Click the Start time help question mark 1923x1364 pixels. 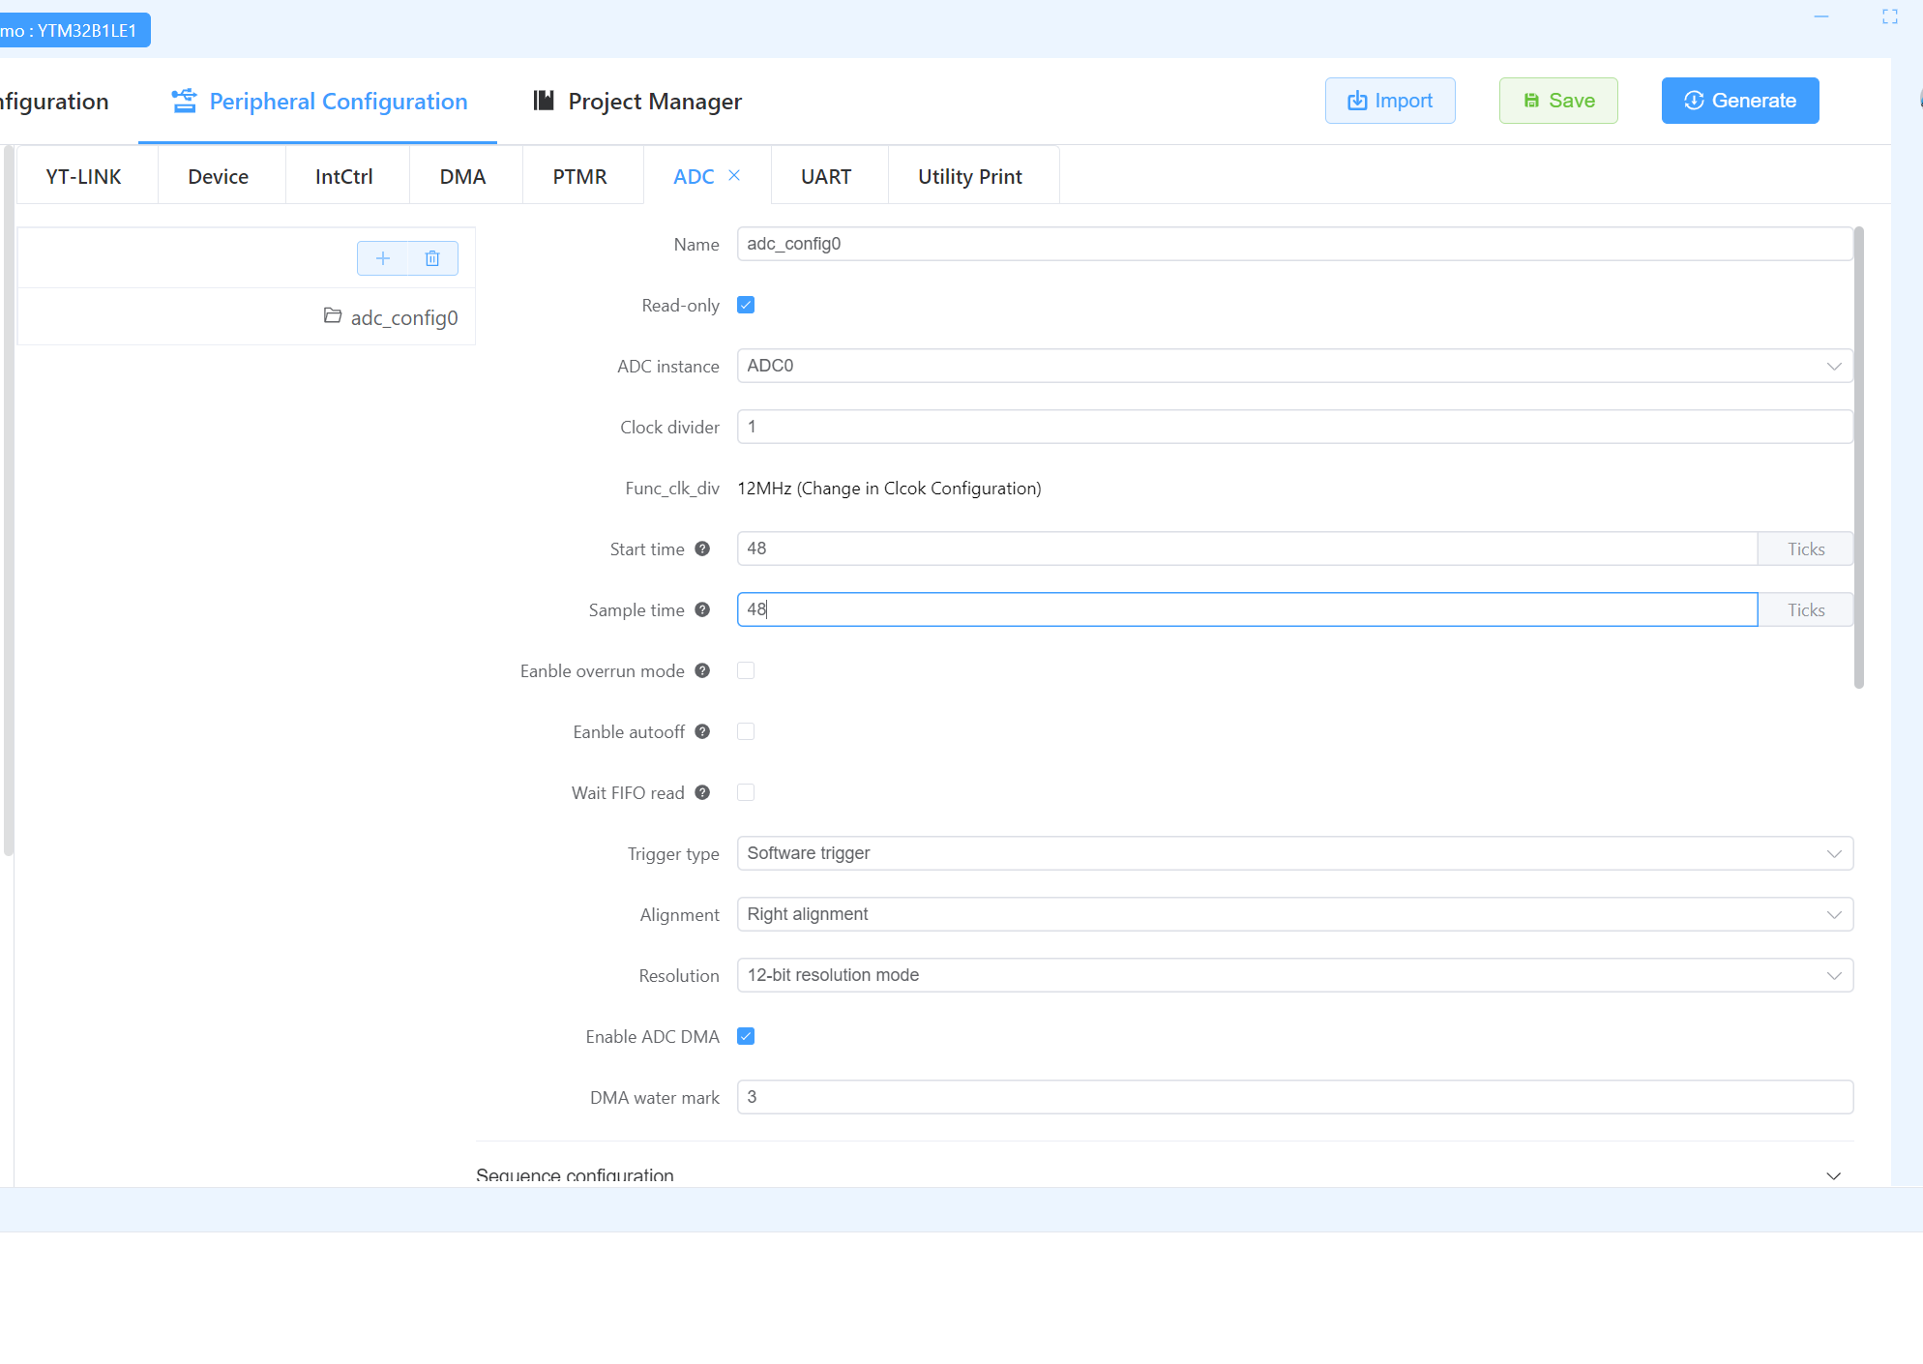(x=702, y=549)
